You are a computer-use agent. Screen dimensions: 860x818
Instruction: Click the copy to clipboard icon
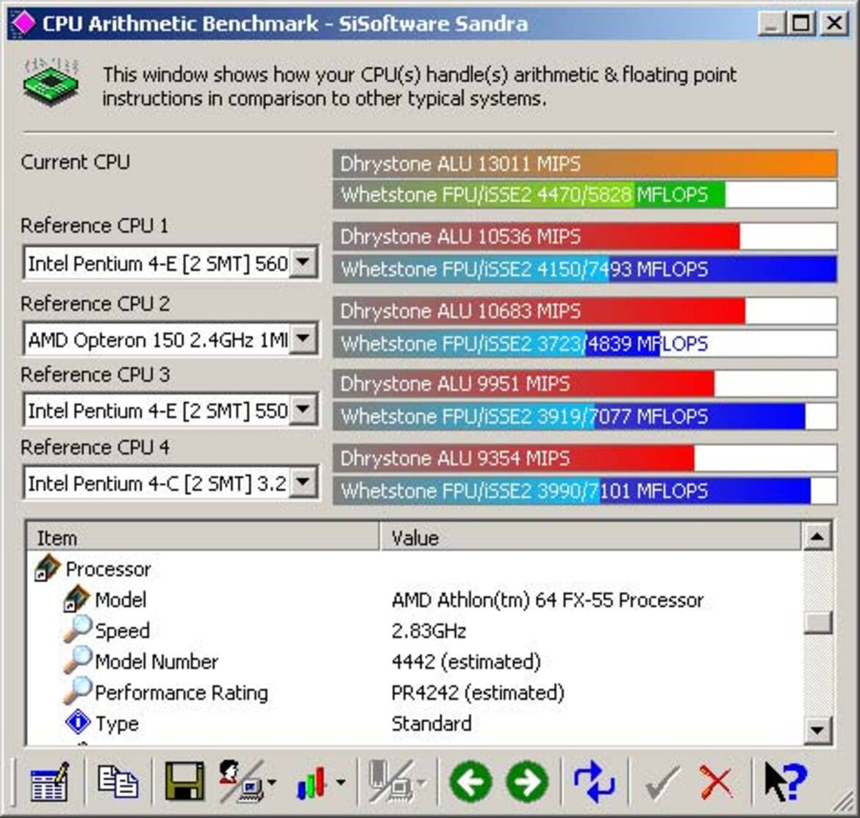click(x=118, y=781)
